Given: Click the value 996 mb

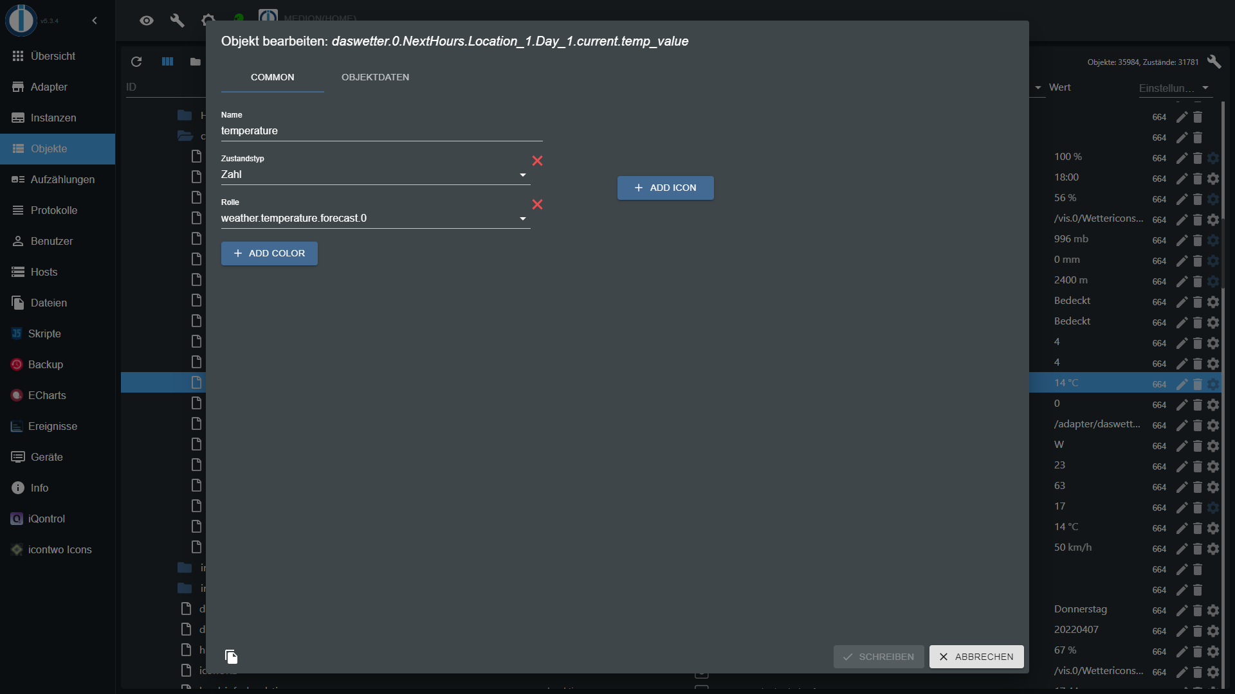Looking at the screenshot, I should point(1071,239).
